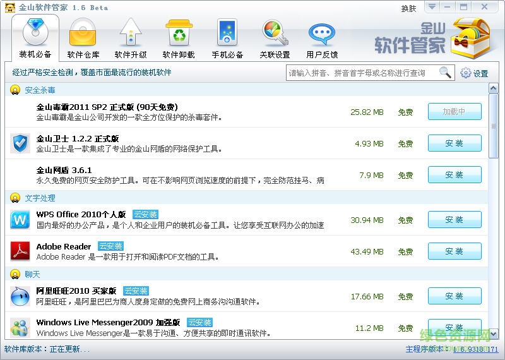
Task: Open the 软件仓库 software library icon
Action: pos(83,32)
